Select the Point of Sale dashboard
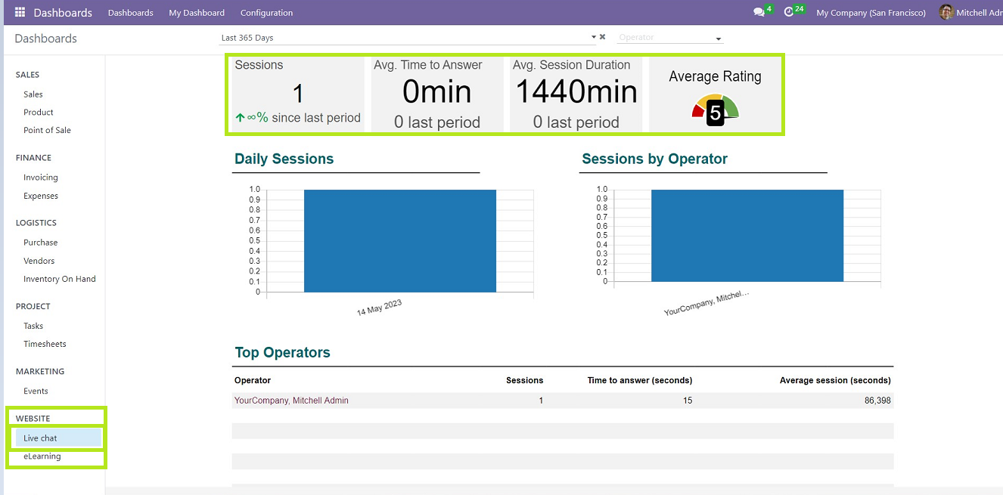This screenshot has width=1003, height=495. 47,131
